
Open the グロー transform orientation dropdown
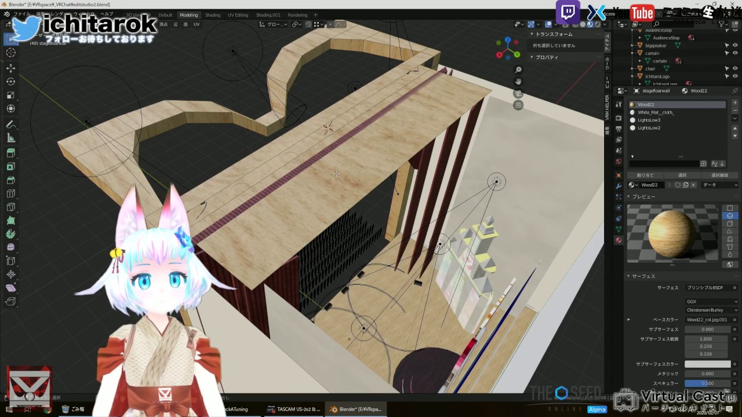tap(273, 24)
